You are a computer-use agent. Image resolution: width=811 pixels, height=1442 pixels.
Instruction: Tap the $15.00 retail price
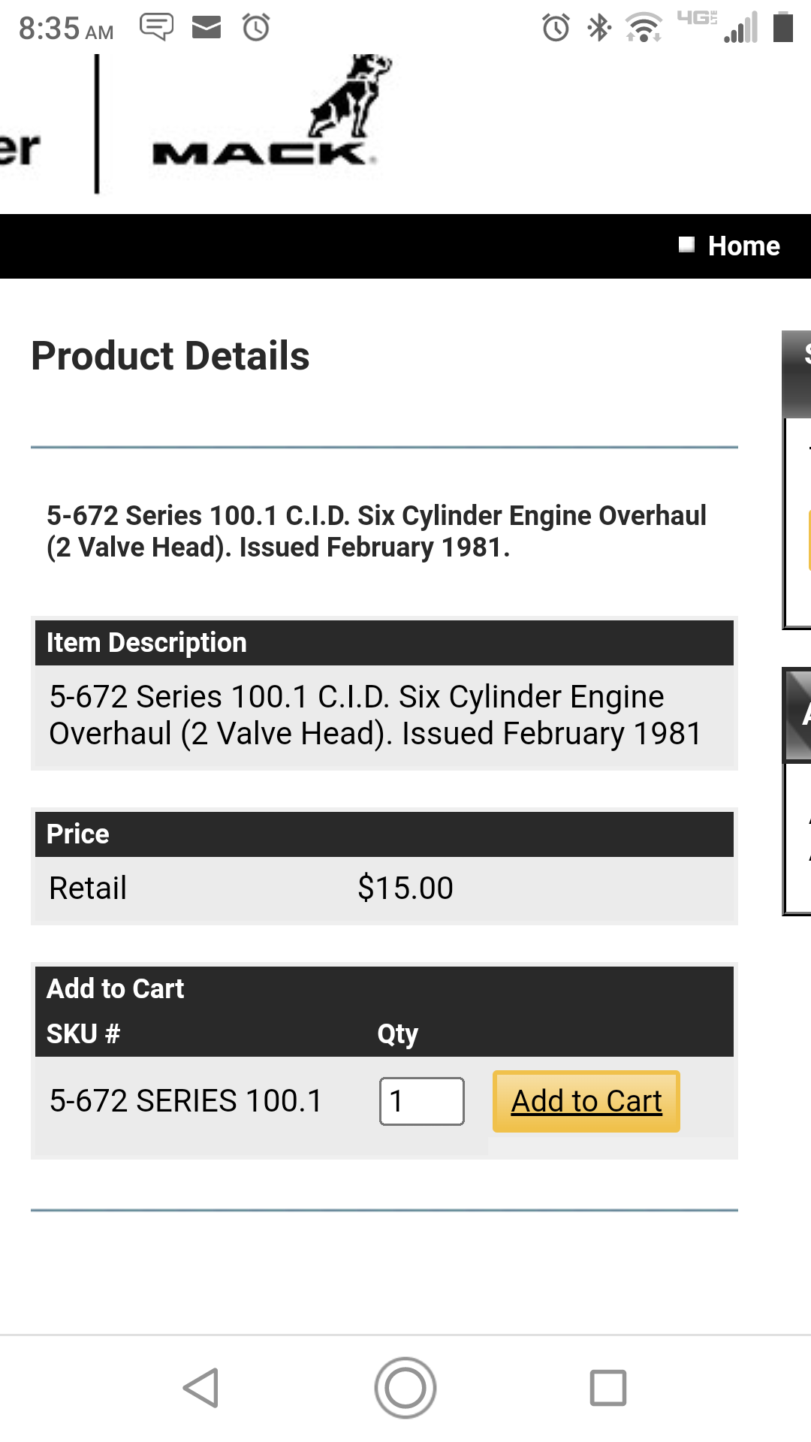coord(405,888)
